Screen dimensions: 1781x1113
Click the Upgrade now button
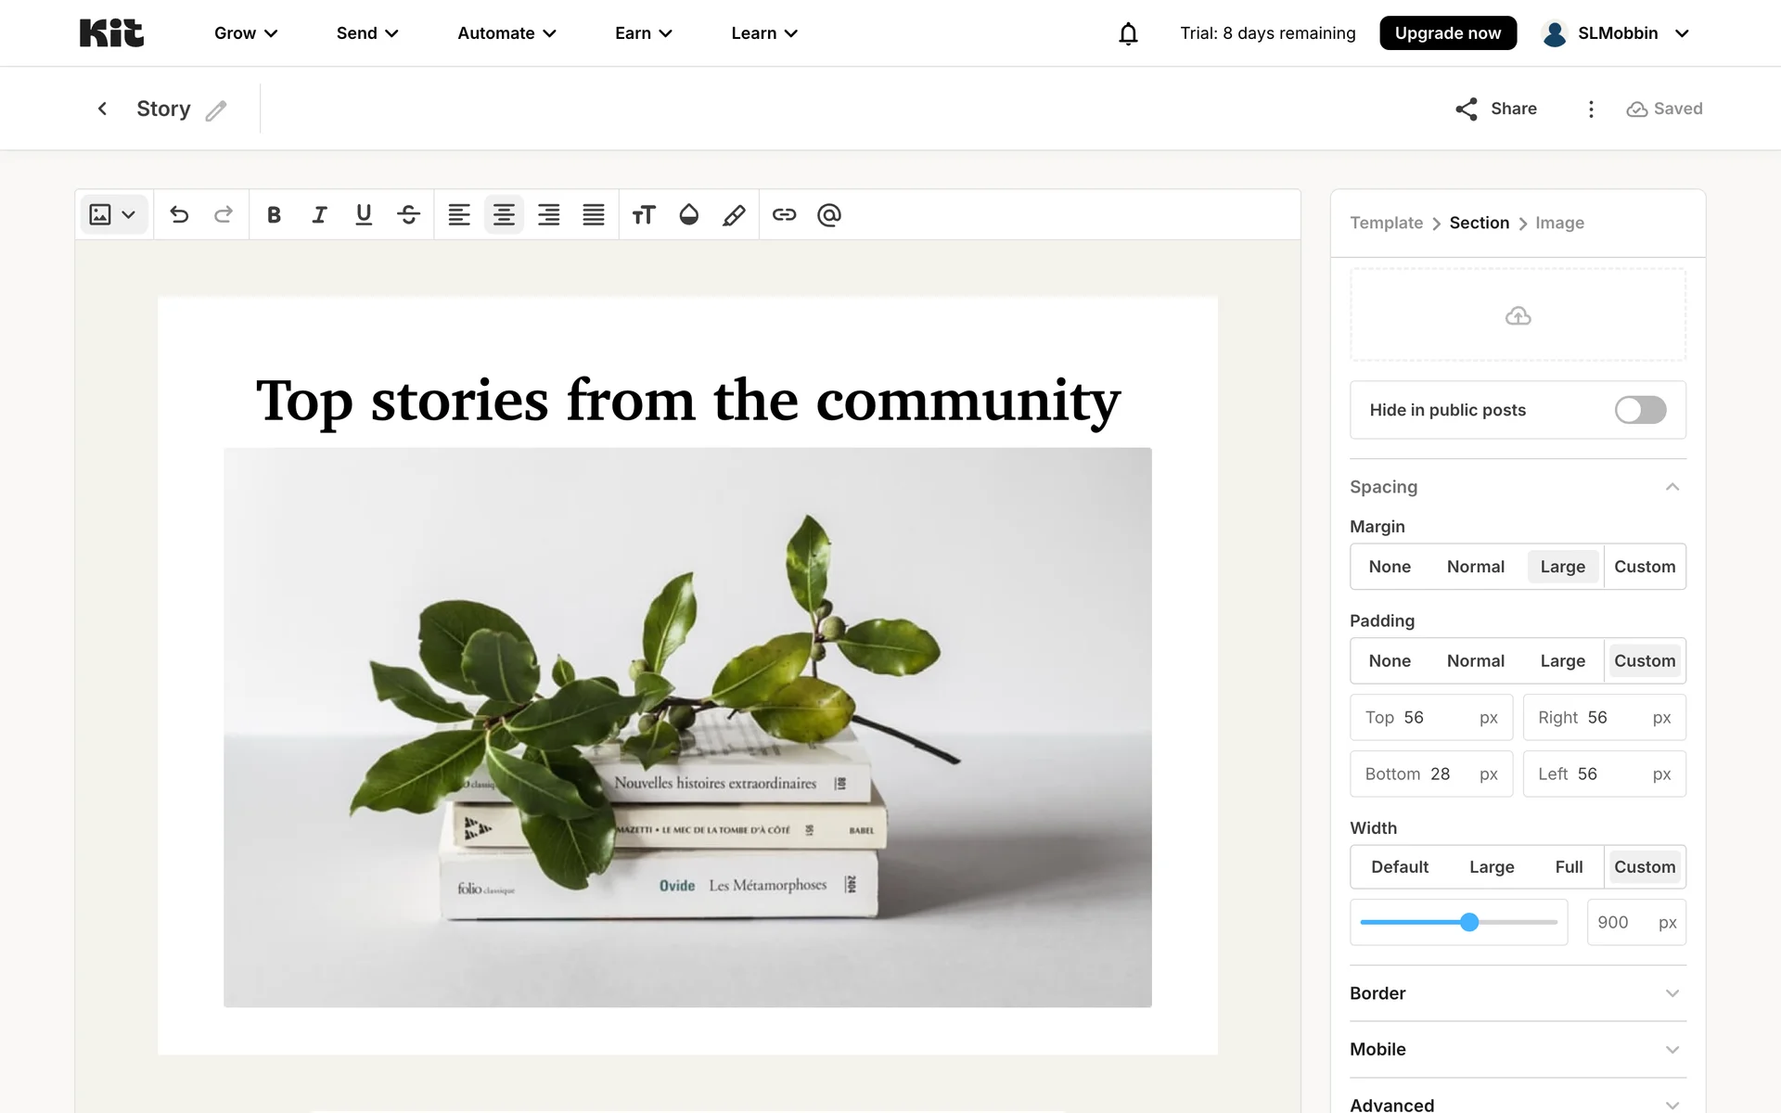(x=1447, y=33)
